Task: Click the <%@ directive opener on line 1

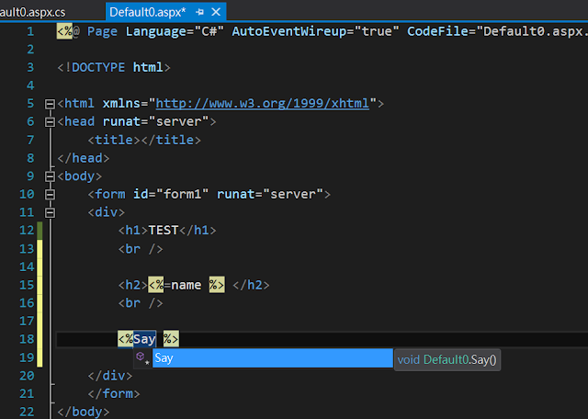Action: pyautogui.click(x=68, y=31)
